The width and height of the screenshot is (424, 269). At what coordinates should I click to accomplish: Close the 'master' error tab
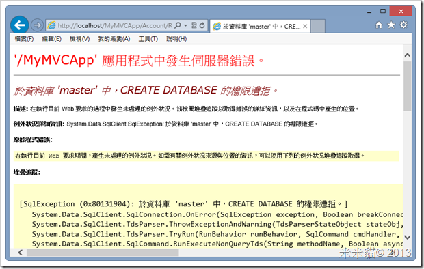coord(305,26)
